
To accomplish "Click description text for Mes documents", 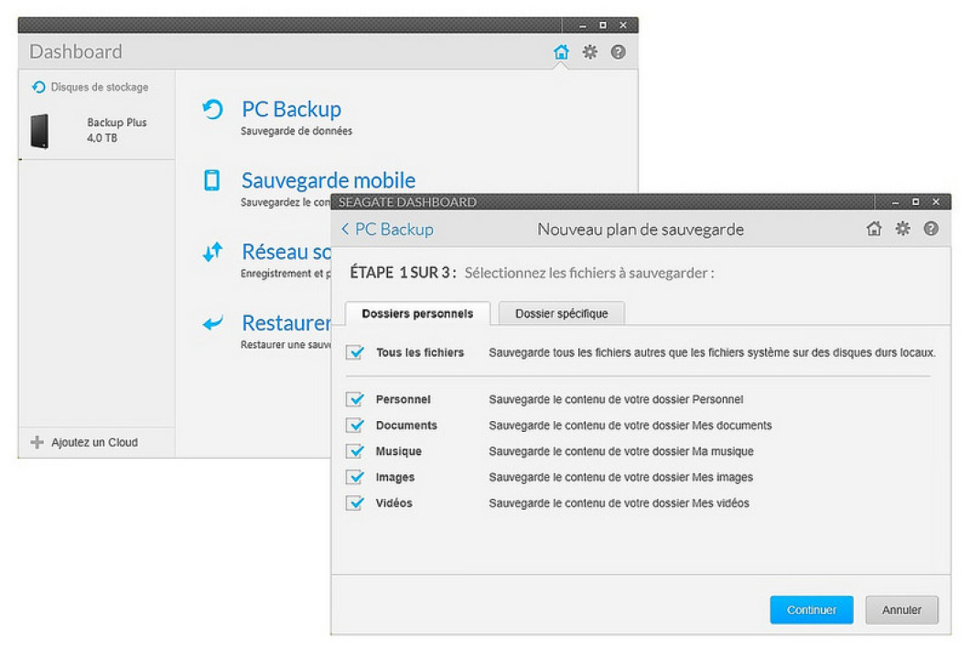I will (630, 426).
